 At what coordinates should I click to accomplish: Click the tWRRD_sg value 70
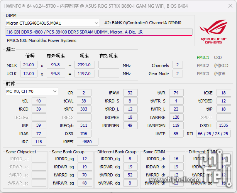click(85, 175)
